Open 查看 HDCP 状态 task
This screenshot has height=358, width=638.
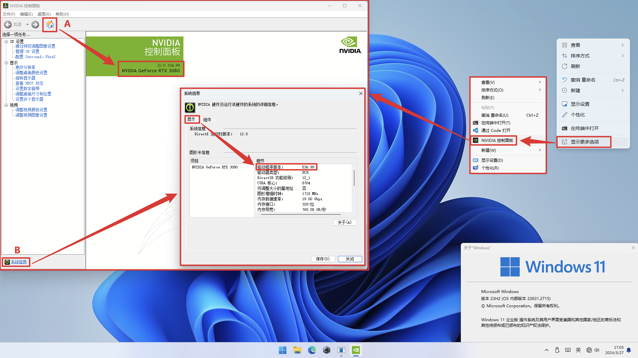click(x=29, y=84)
